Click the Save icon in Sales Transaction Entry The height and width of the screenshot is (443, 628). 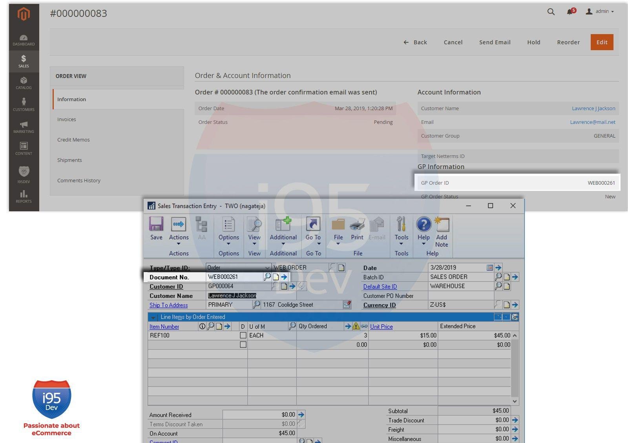coord(156,225)
